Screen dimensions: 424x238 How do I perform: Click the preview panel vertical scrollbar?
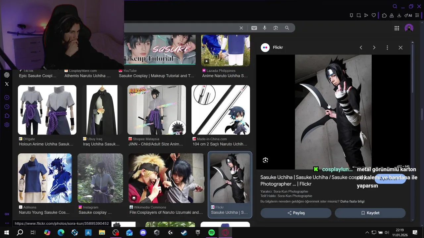coord(412,68)
